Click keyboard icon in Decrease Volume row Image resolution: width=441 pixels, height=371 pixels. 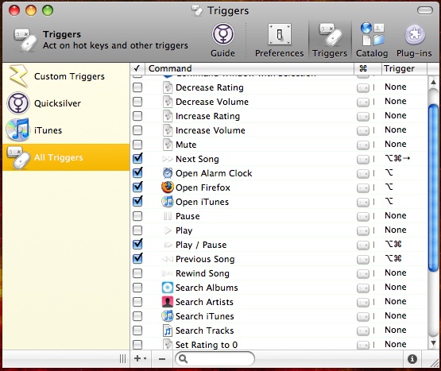363,102
